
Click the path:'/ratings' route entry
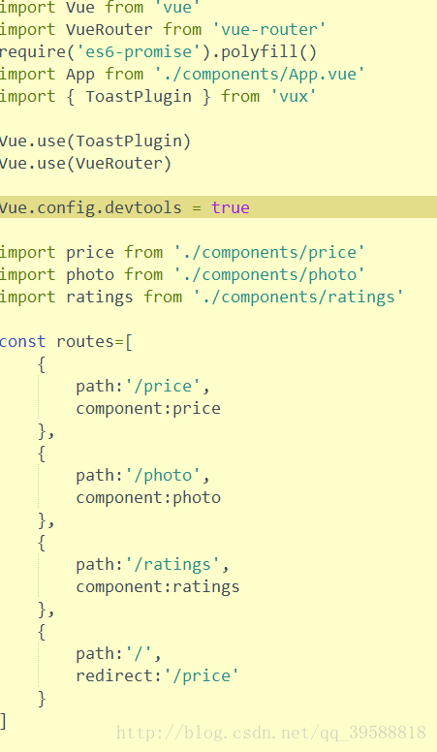point(152,565)
